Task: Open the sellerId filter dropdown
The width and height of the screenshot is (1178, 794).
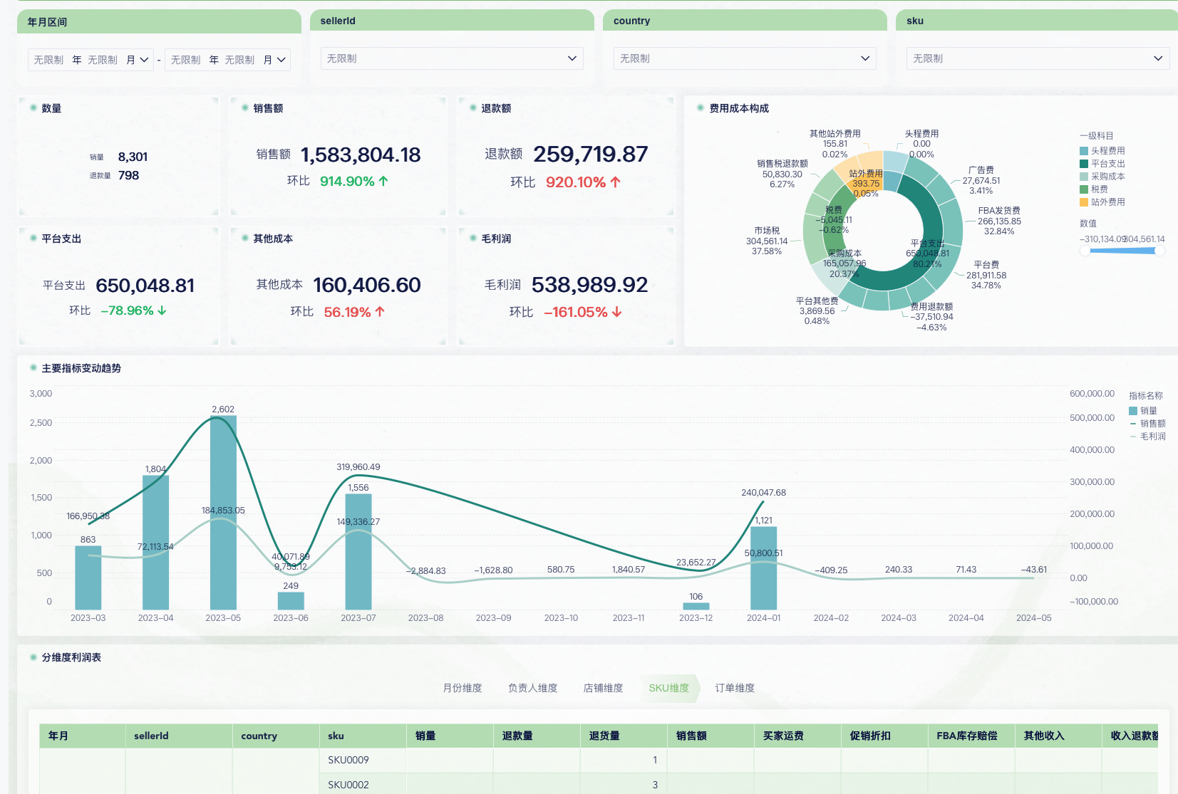Action: point(452,58)
